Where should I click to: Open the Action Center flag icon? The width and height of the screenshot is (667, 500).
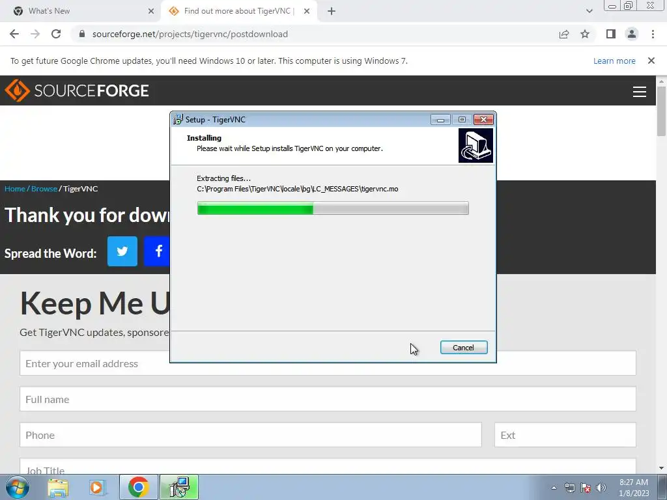[586, 488]
